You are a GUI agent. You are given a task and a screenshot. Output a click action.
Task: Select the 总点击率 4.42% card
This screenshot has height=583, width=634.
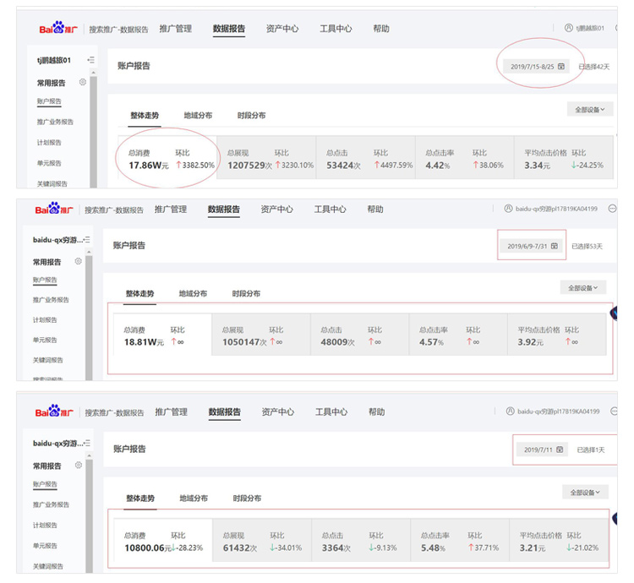(x=465, y=157)
